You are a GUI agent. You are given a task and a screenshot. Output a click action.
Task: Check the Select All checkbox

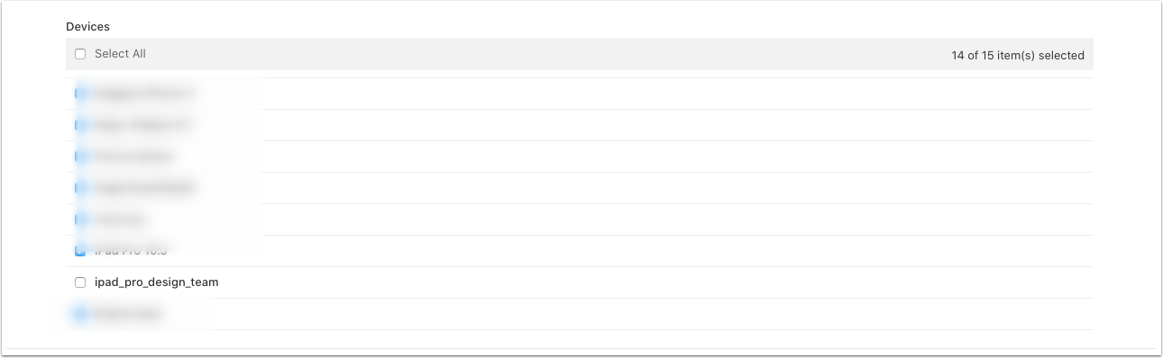(80, 54)
